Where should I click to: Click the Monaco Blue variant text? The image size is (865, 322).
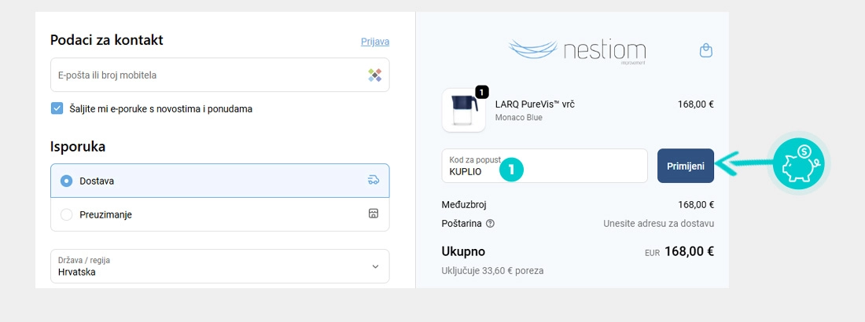[x=518, y=118]
